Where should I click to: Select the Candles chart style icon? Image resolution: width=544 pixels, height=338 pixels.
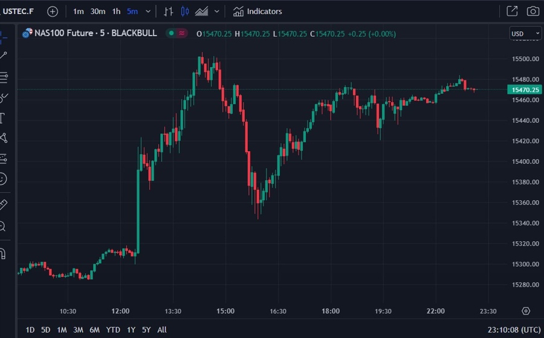pyautogui.click(x=185, y=11)
